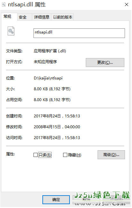This screenshot has height=208, width=132.
Task: Toggle the 只读(R) read-only checkbox
Action: point(35,155)
